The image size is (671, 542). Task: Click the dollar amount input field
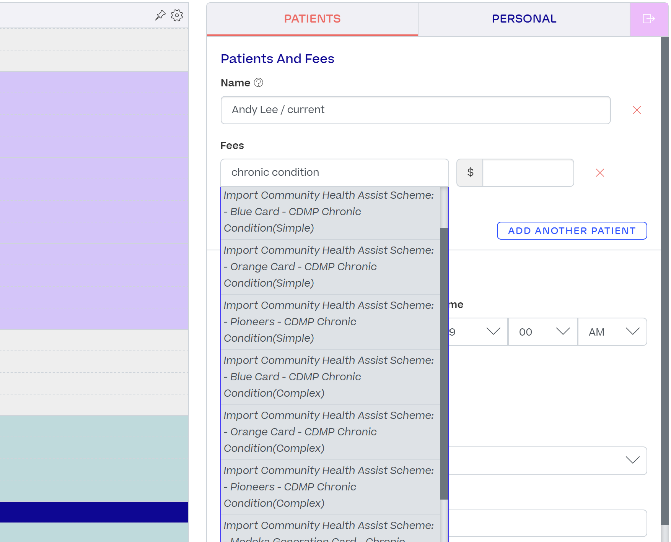tap(528, 173)
